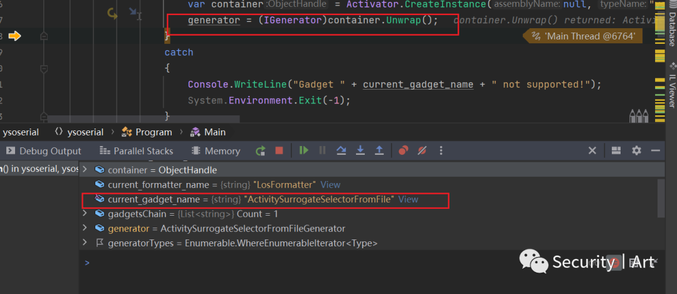View all breakpoints
This screenshot has width=677, height=294.
click(x=403, y=150)
